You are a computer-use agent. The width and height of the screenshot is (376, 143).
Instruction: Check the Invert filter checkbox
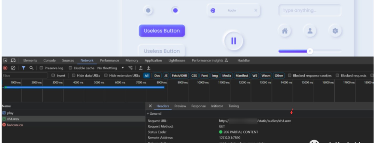pos(53,76)
